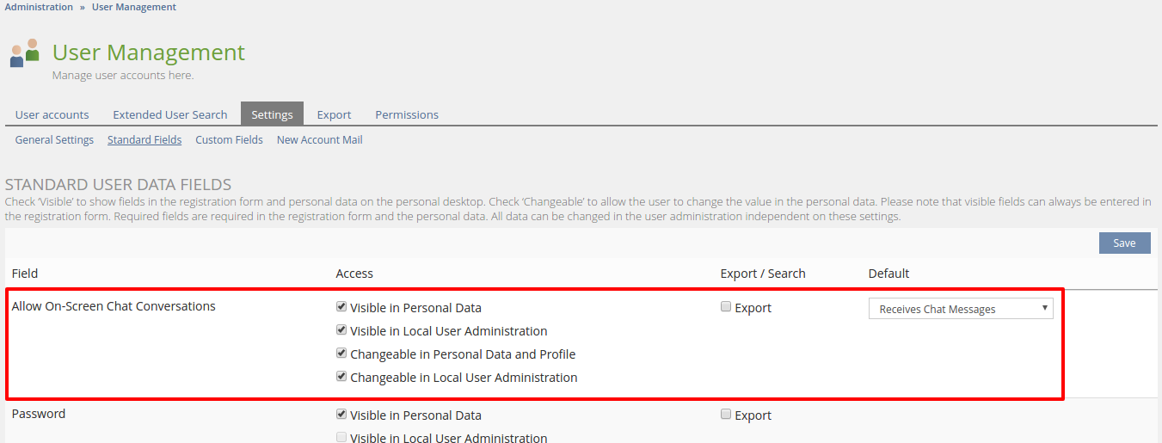
Task: Switch to Extended User Search tab
Action: click(x=169, y=114)
